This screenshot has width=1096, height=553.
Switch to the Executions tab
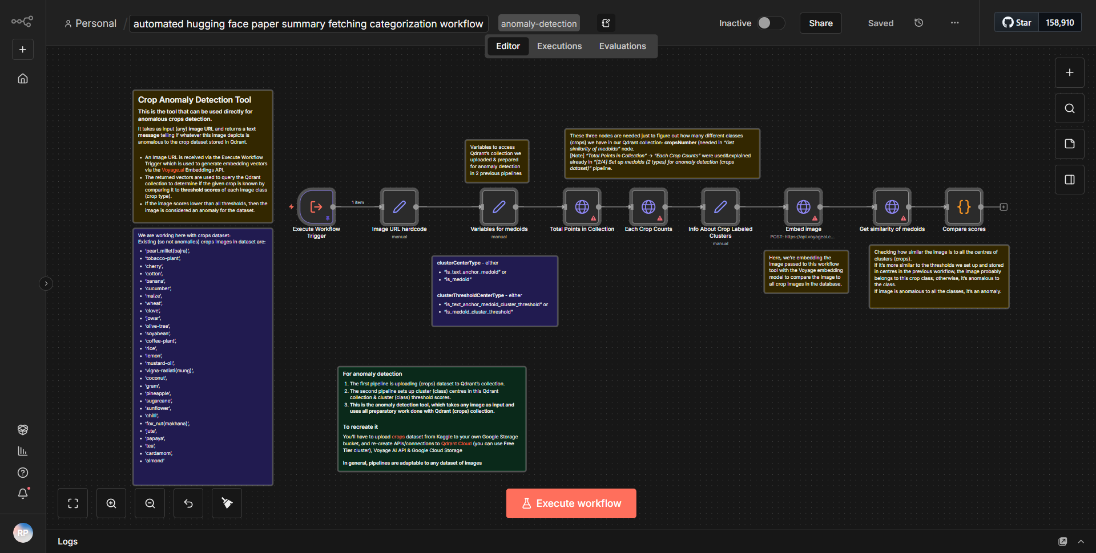(559, 46)
